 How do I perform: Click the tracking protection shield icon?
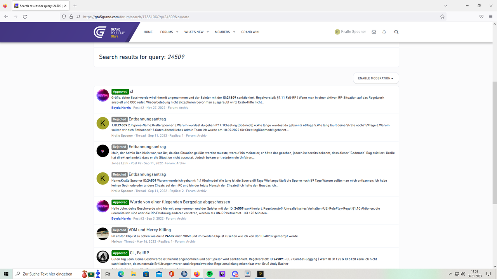tap(64, 17)
